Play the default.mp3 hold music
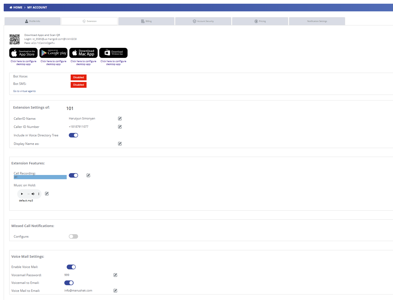Image resolution: width=393 pixels, height=300 pixels. [22, 194]
